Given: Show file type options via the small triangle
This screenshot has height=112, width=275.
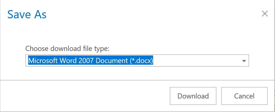Looking at the screenshot, I should coord(244,61).
